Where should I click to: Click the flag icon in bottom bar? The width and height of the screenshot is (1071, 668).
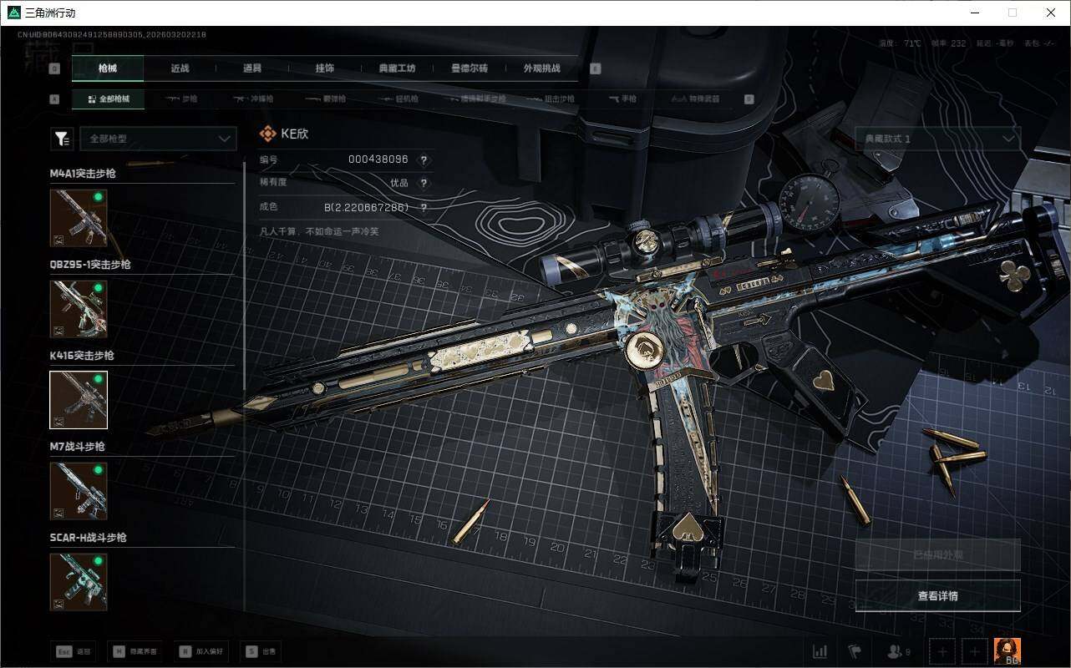pos(855,651)
